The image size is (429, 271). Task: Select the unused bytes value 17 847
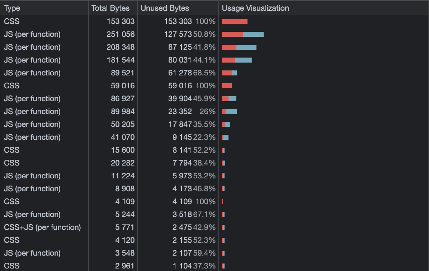(180, 124)
